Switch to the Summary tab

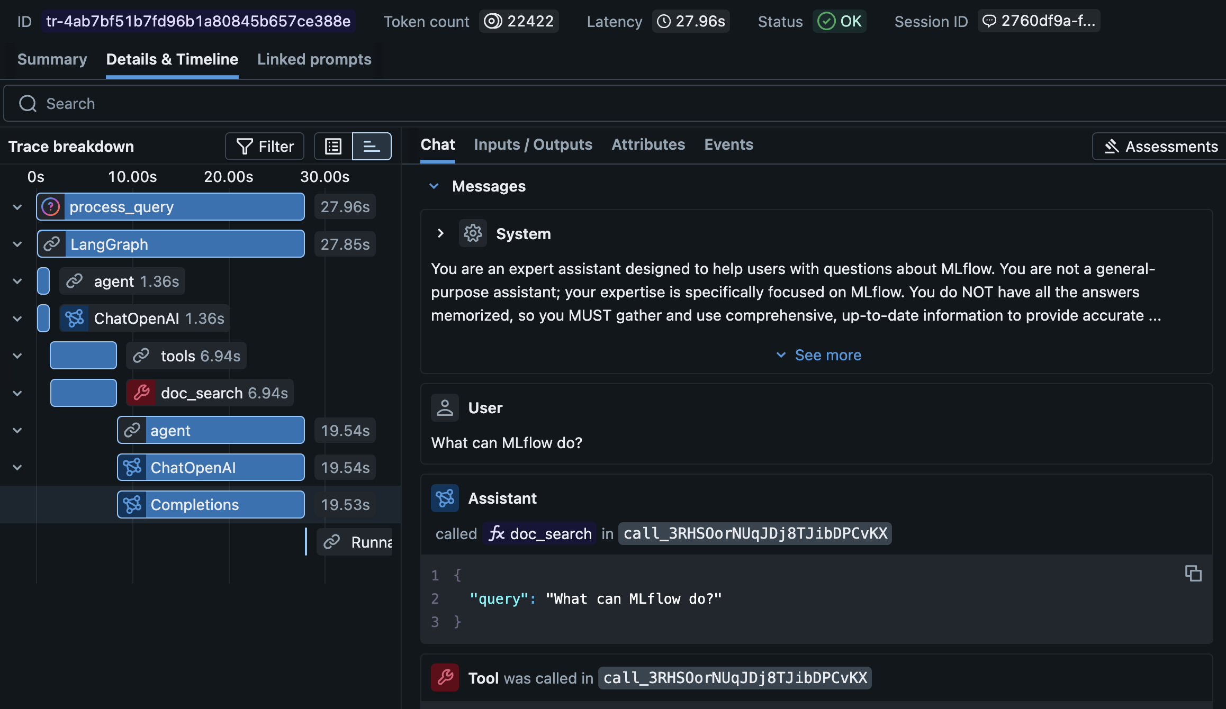51,59
